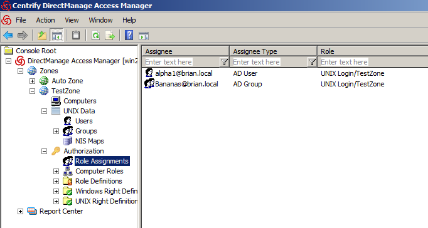Image resolution: width=428 pixels, height=228 pixels.
Task: Click the blue Back arrow toolbar icon
Action: pyautogui.click(x=8, y=36)
